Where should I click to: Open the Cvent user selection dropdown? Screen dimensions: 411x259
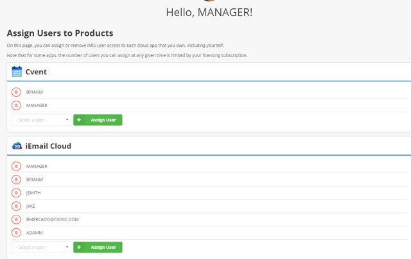point(42,120)
